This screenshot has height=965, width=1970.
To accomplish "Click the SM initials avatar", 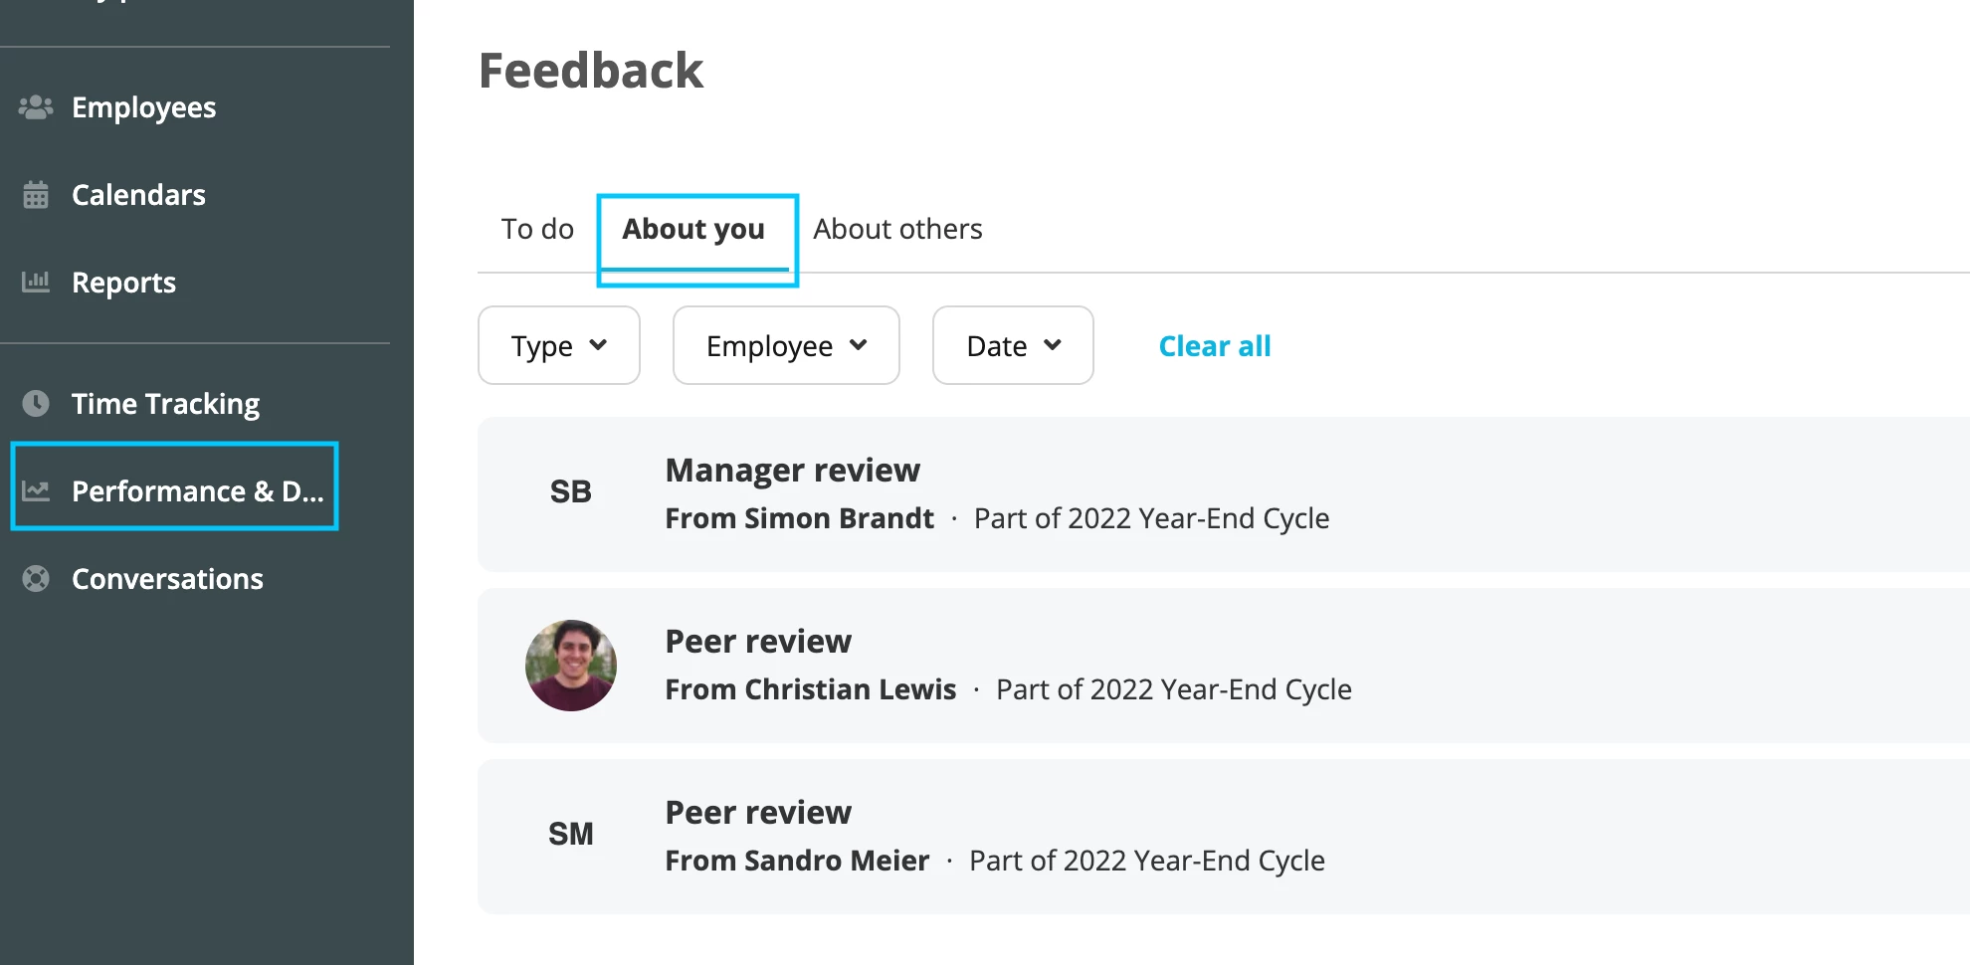I will (x=571, y=834).
